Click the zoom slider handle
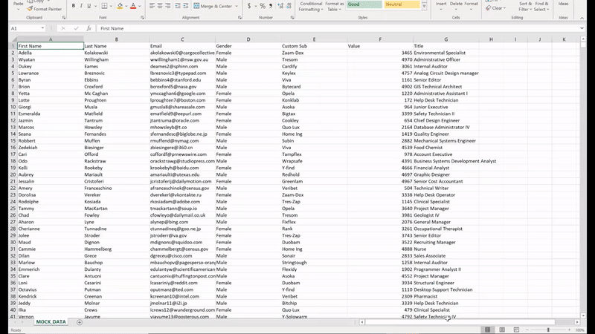 pyautogui.click(x=548, y=330)
